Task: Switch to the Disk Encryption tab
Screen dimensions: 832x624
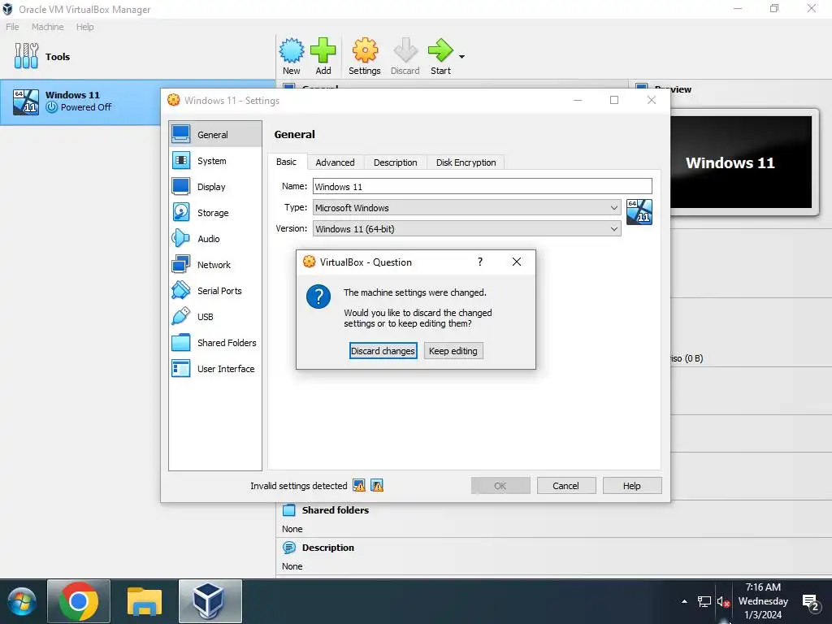Action: [x=466, y=162]
